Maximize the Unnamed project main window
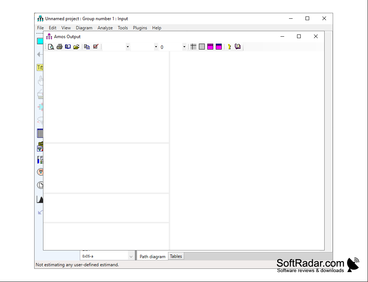 point(307,18)
